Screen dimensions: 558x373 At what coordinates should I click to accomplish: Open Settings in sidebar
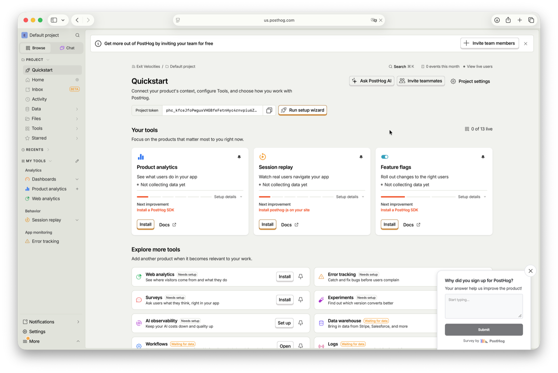point(51,332)
